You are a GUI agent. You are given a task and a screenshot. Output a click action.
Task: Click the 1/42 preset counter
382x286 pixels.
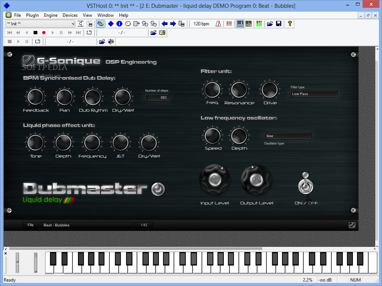[x=144, y=225]
